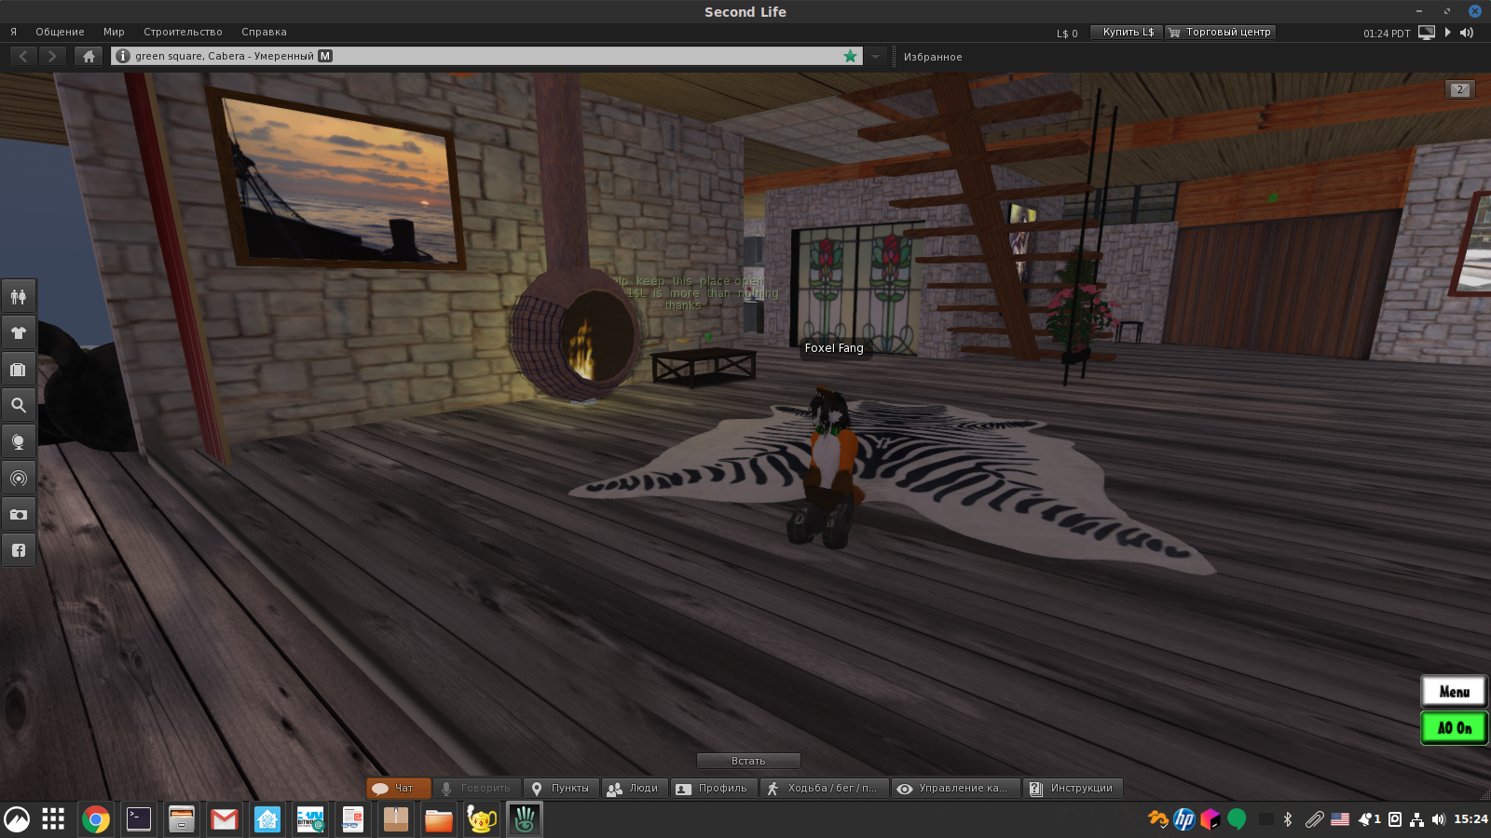Open the HUD Menu button
Screen dimensions: 1491x838
pyautogui.click(x=1454, y=691)
